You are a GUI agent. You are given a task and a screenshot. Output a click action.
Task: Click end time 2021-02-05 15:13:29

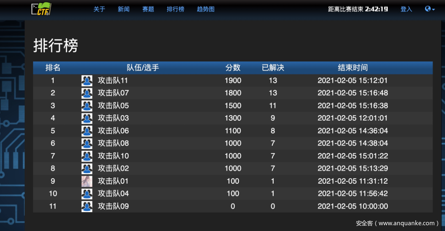[353, 169]
